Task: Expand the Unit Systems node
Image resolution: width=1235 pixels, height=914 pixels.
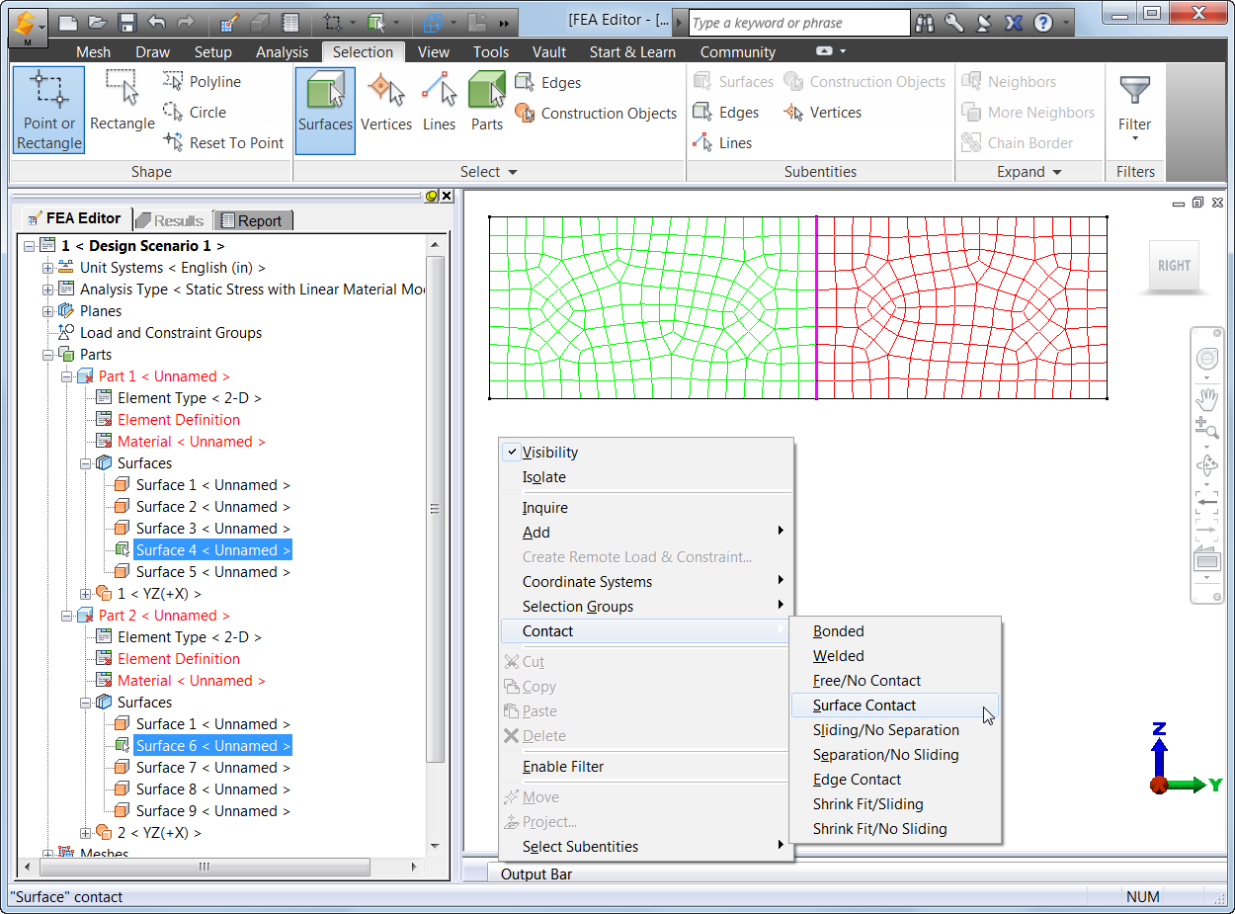Action: pyautogui.click(x=47, y=268)
